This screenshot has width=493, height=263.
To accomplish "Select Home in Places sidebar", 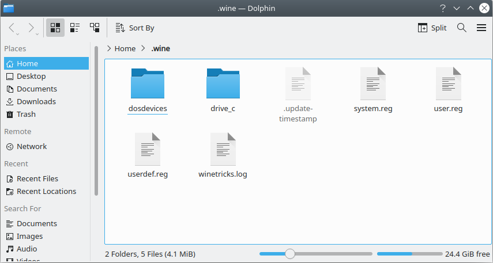I will [46, 63].
